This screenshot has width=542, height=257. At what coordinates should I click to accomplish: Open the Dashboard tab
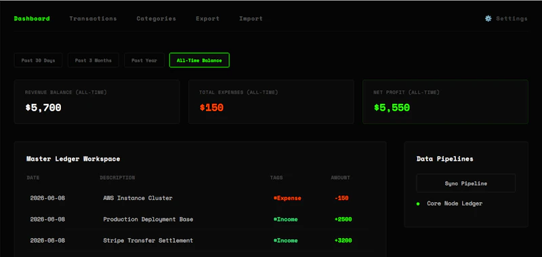coord(32,19)
